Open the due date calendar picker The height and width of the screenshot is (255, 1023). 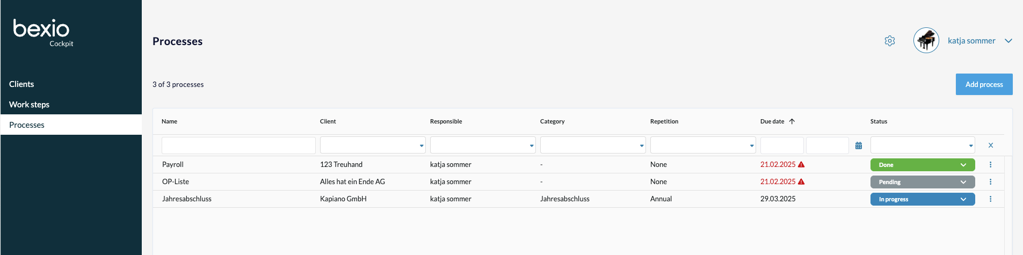pyautogui.click(x=859, y=145)
